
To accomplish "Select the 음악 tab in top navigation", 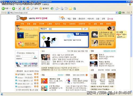I will (x=63, y=19).
